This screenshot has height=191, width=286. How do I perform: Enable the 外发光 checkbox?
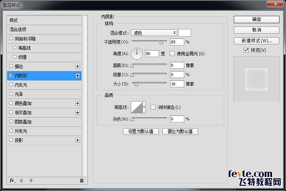pos(11,131)
